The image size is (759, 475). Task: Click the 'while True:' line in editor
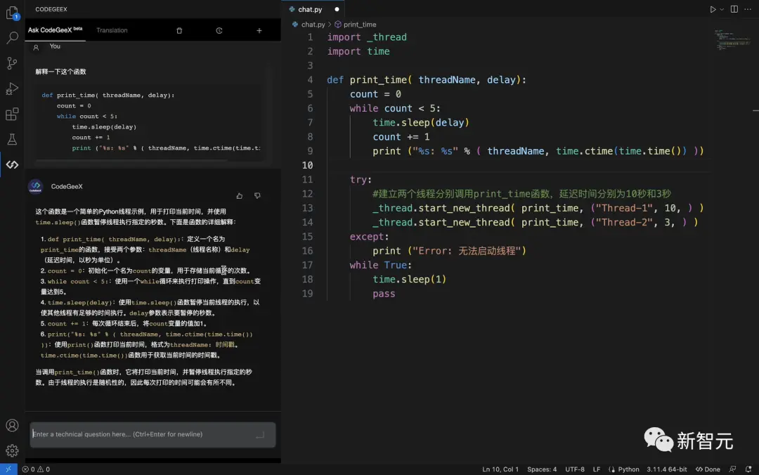point(380,265)
